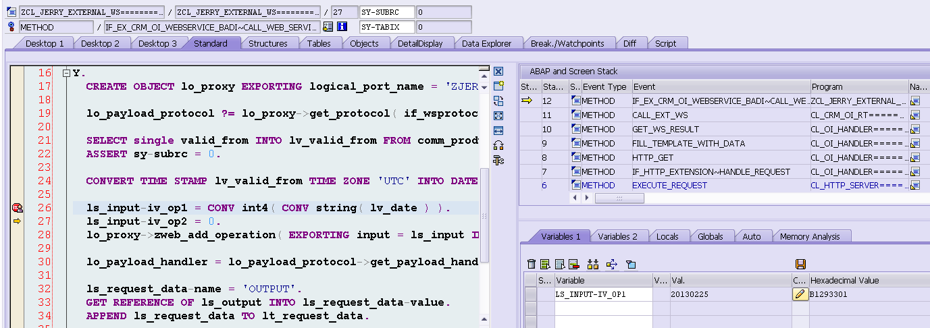Click the third variables toolbar icon, gray list
Viewport: 930px width, 328px height.
(559, 264)
